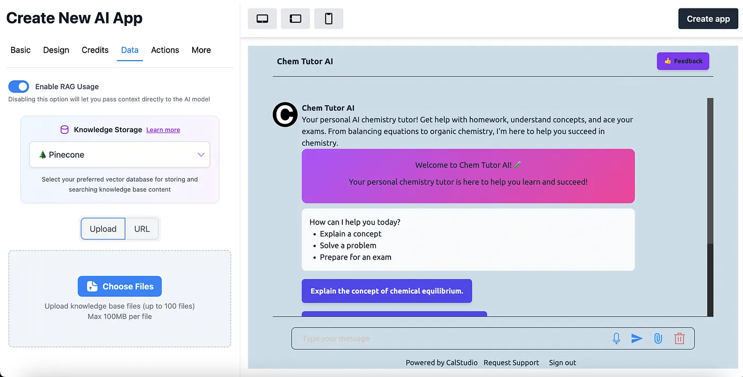This screenshot has width=743, height=377.
Task: Select the mobile phone preview icon
Action: click(x=329, y=18)
